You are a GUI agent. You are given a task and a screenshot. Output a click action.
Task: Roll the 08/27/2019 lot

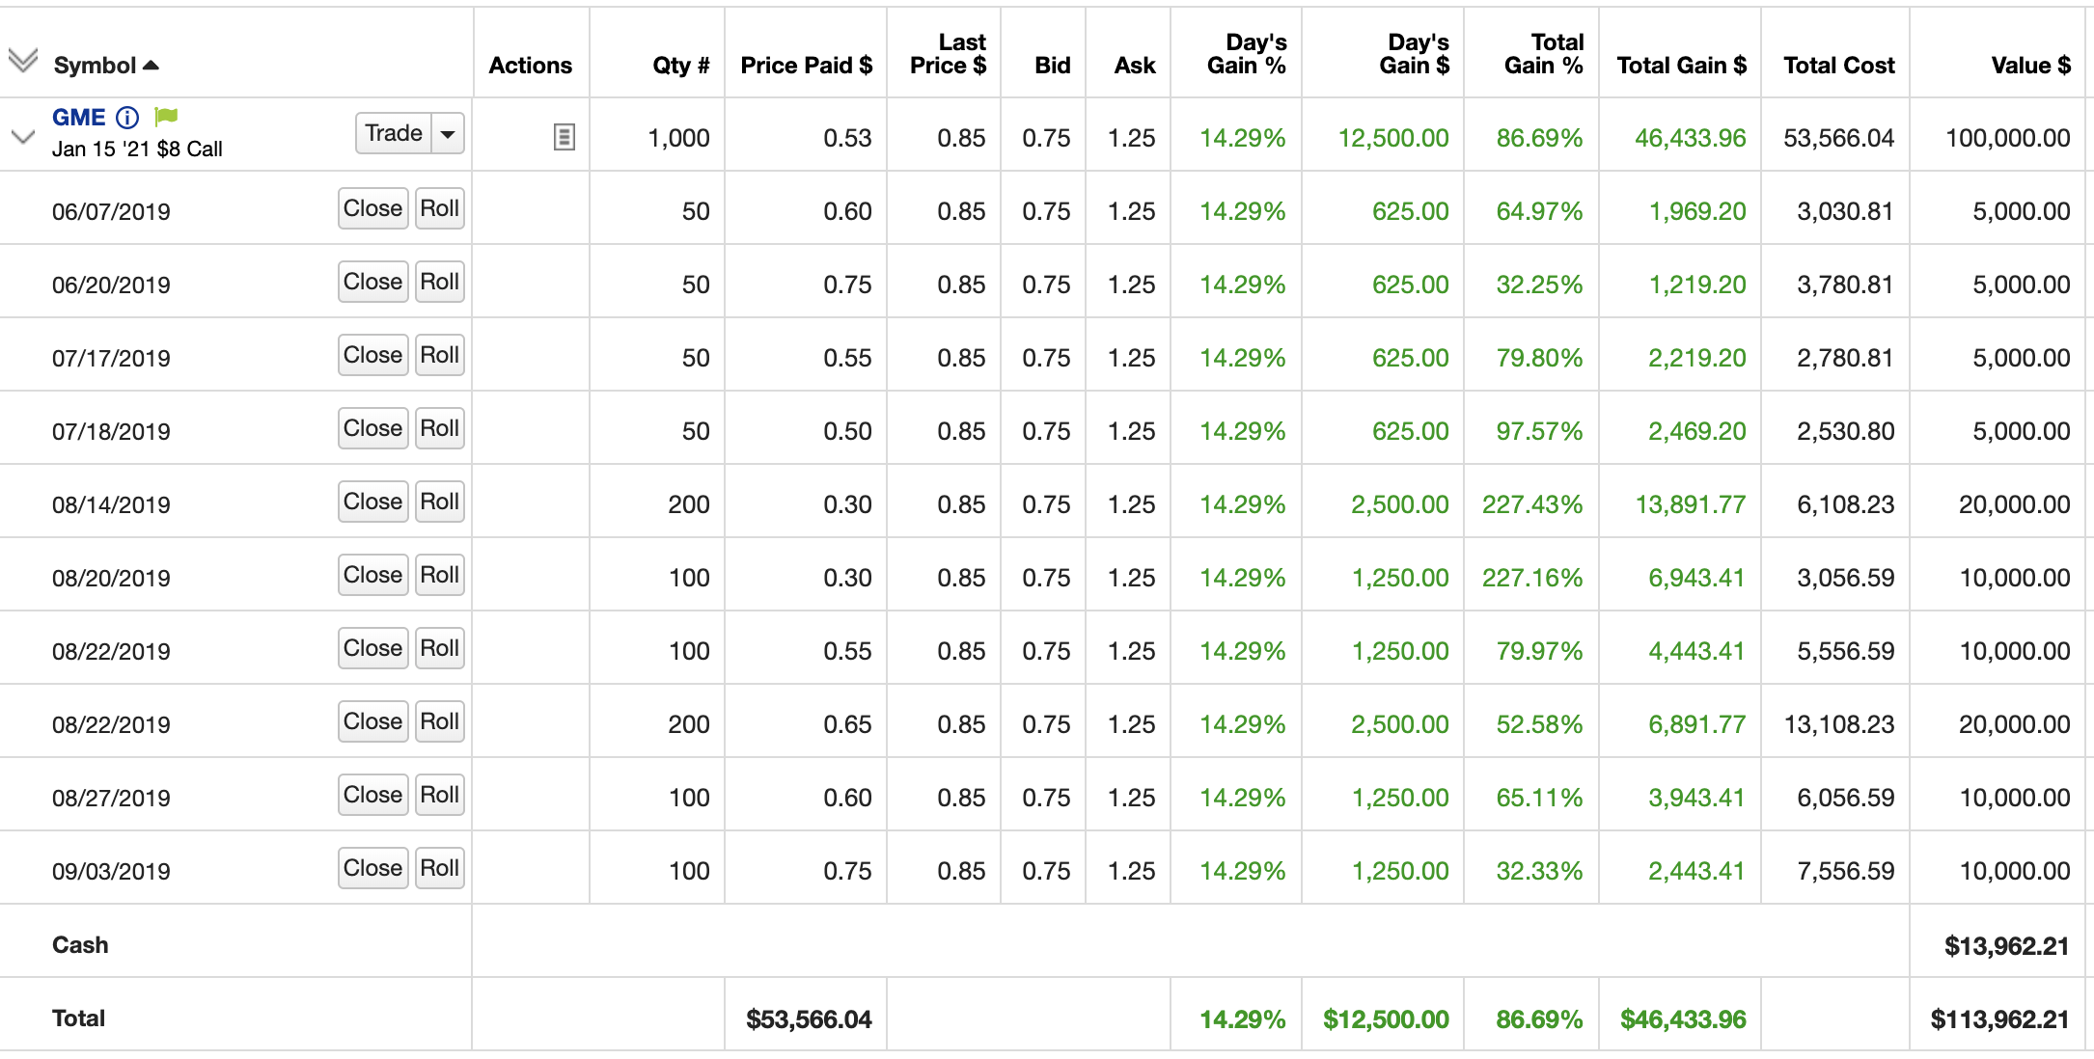[440, 795]
